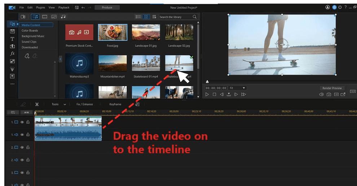Filter library to videos only
357x186 pixels.
click(45, 17)
